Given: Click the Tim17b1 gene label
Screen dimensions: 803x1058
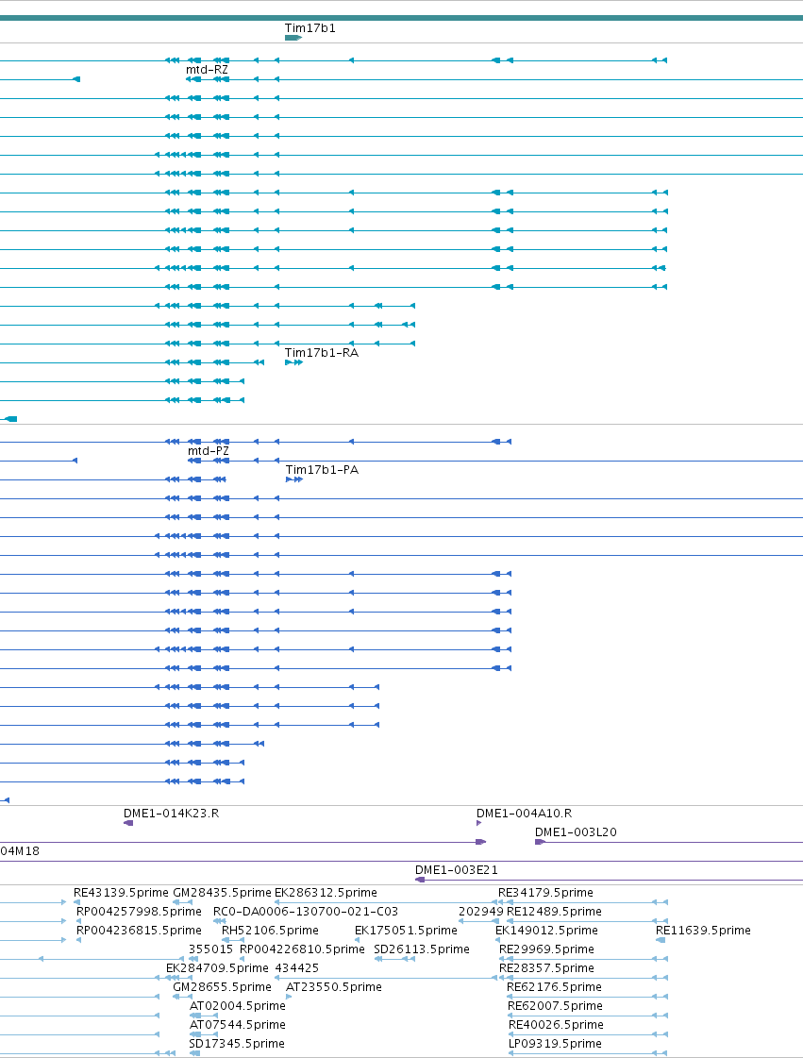Looking at the screenshot, I should coord(309,28).
